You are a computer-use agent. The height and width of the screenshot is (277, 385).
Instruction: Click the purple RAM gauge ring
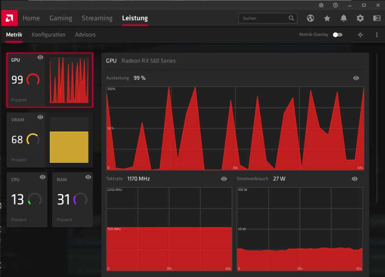tap(80, 199)
